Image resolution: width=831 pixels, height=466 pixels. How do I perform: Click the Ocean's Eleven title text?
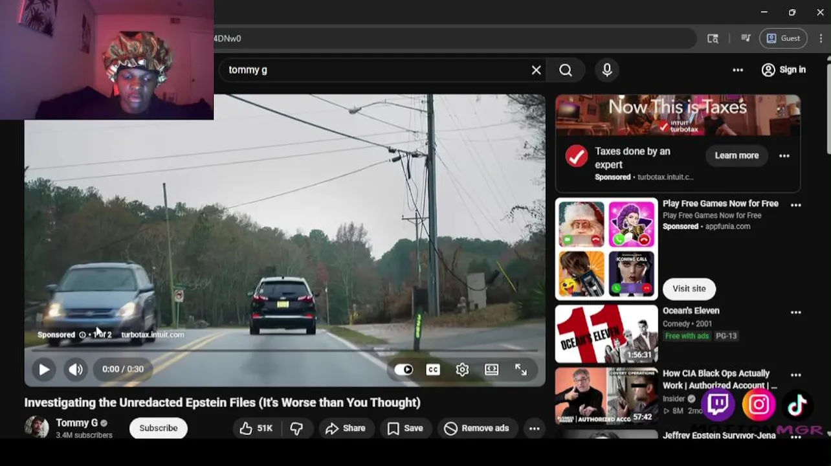click(x=691, y=311)
